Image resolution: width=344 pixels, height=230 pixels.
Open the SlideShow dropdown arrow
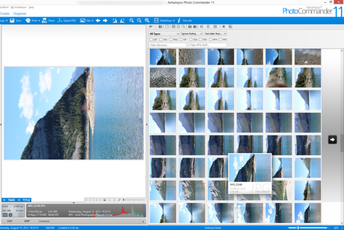174,21
